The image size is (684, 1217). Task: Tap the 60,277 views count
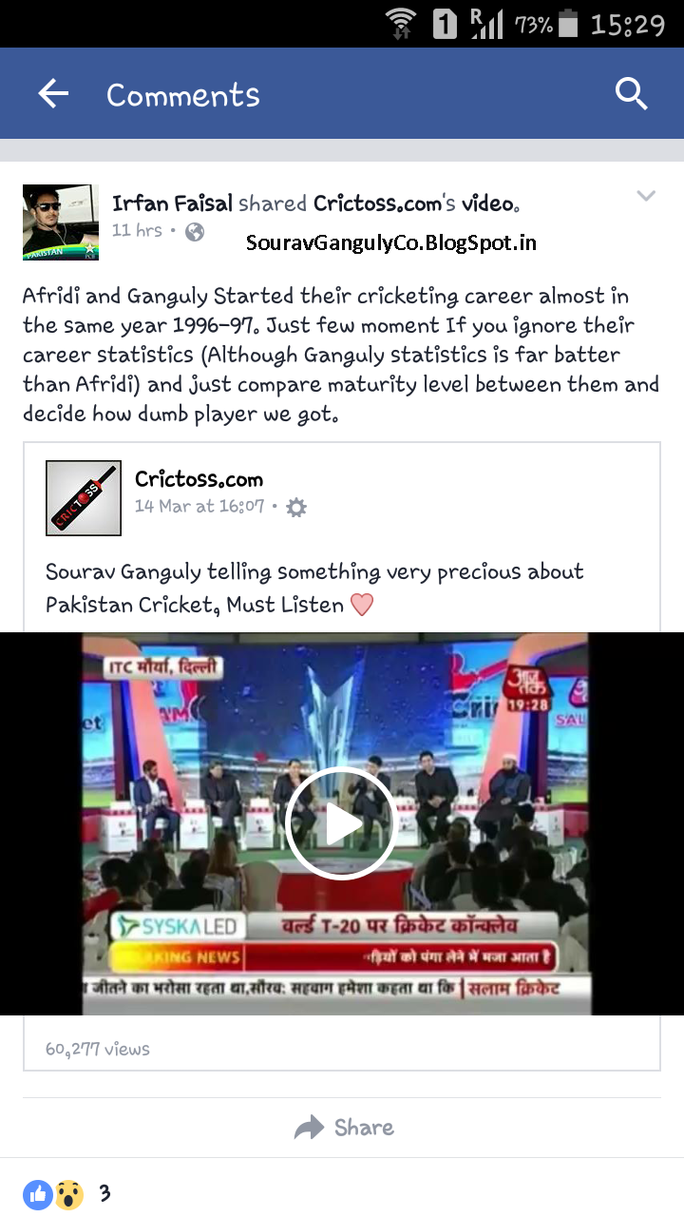(x=98, y=1049)
